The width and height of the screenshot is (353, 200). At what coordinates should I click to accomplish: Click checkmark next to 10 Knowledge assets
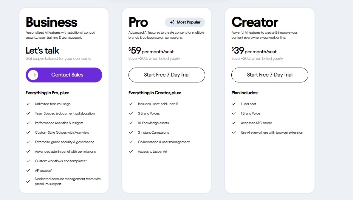point(131,123)
